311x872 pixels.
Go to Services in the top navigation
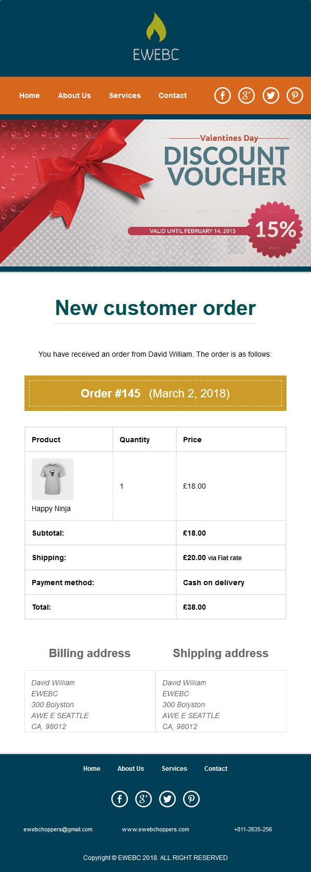(125, 95)
